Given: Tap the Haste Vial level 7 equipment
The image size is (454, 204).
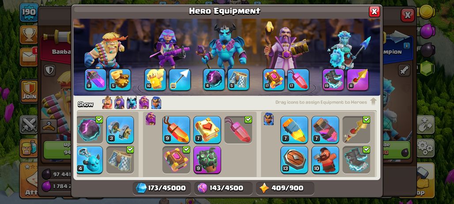Looking at the screenshot, I should point(325,130).
